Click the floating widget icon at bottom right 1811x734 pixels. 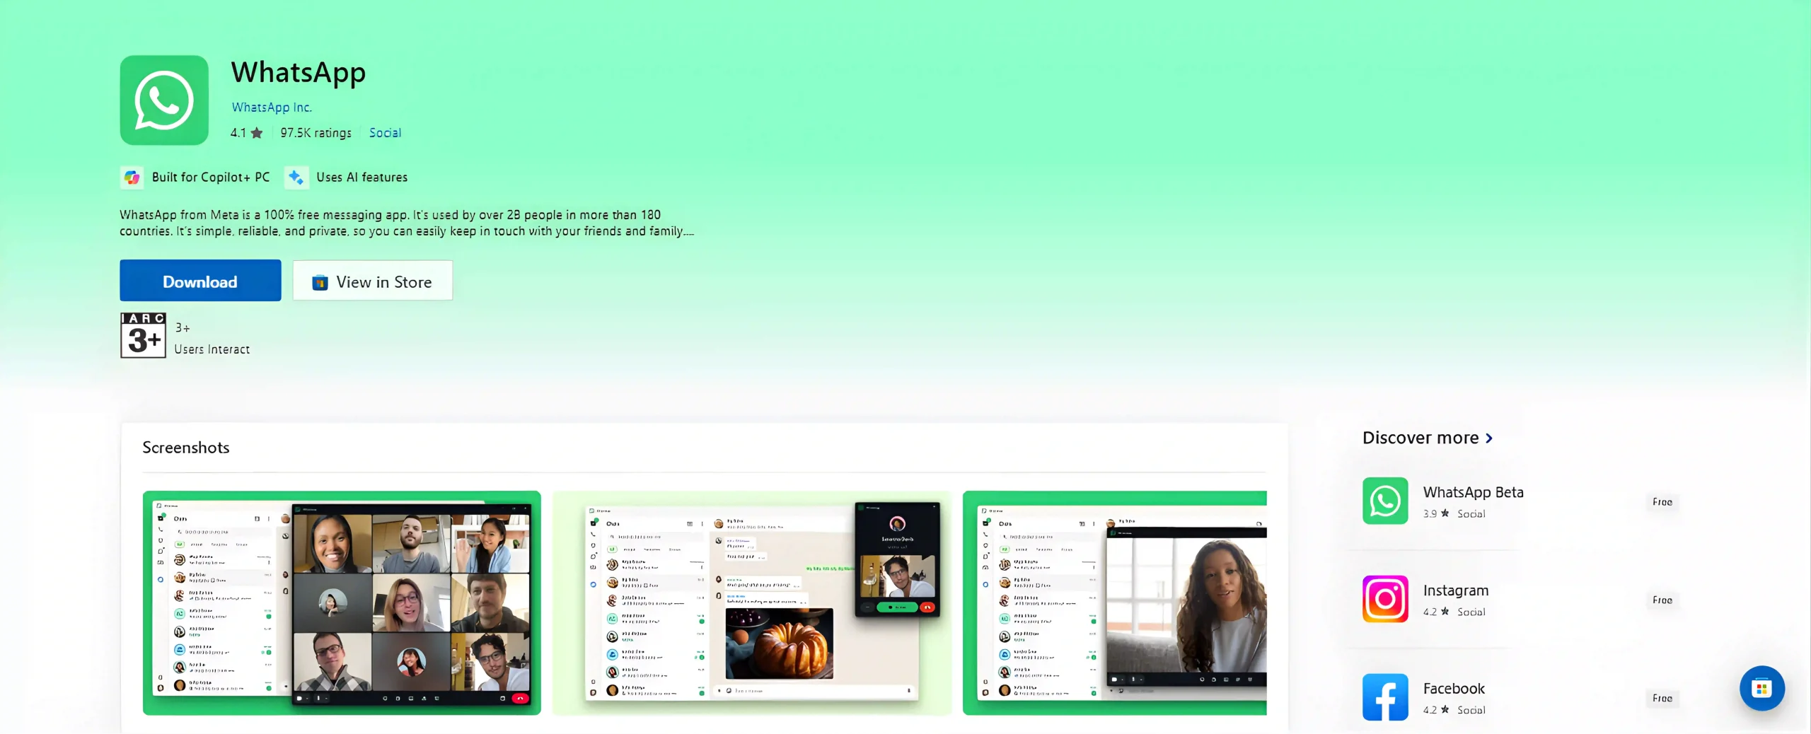point(1762,688)
